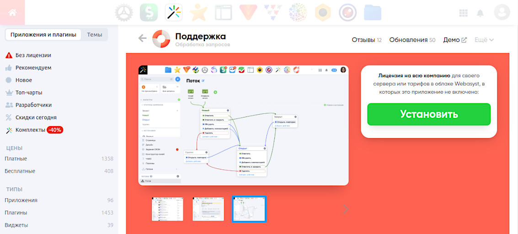The width and height of the screenshot is (518, 234).
Task: Open the Демо external link
Action: (x=455, y=40)
